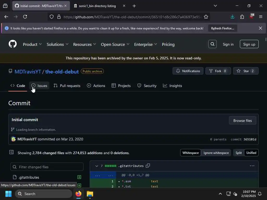Open the Projects tab
The image size is (267, 200).
pos(121,85)
